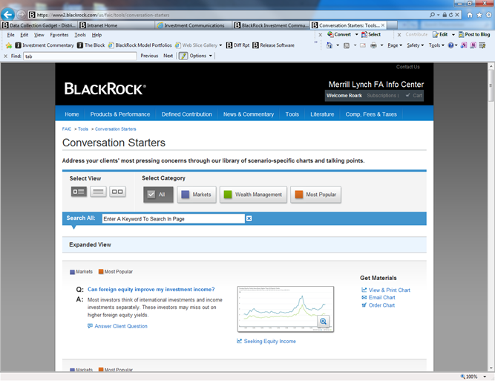Open the Favorites menu
The image size is (495, 381).
coord(59,35)
